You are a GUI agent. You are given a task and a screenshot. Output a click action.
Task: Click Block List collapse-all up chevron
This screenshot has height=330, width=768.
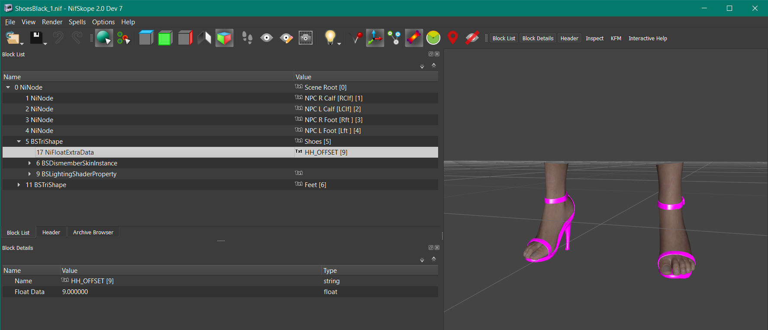[x=434, y=65]
